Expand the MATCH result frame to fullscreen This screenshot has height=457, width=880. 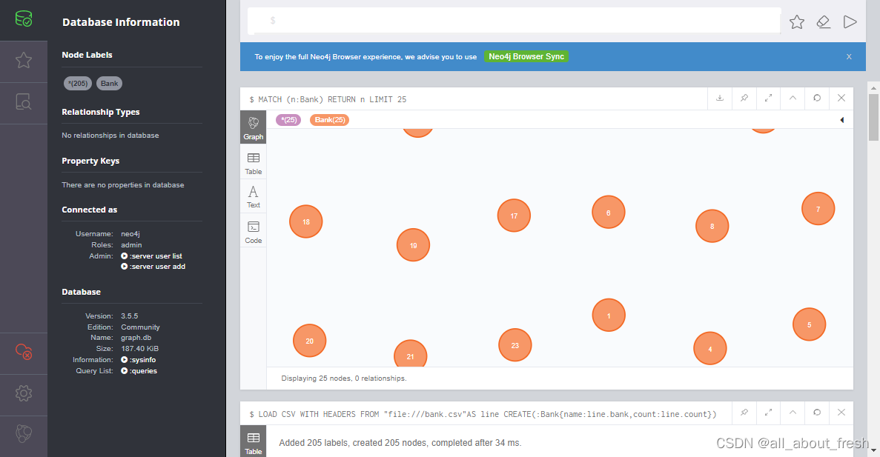[x=768, y=98]
